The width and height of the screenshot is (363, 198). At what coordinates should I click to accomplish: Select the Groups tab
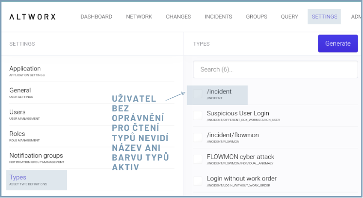[257, 17]
